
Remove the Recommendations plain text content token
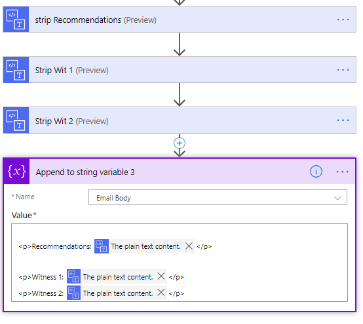click(189, 246)
